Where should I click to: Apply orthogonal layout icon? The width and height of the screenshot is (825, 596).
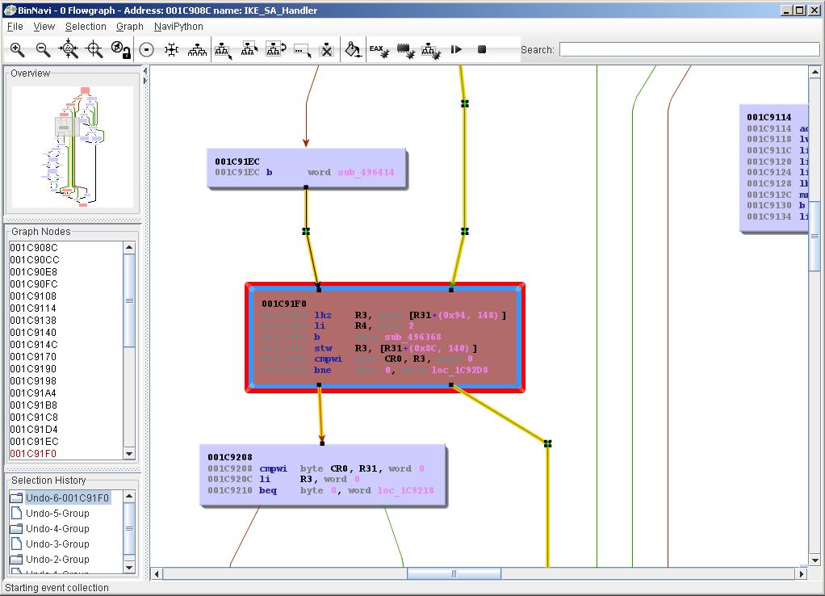171,50
